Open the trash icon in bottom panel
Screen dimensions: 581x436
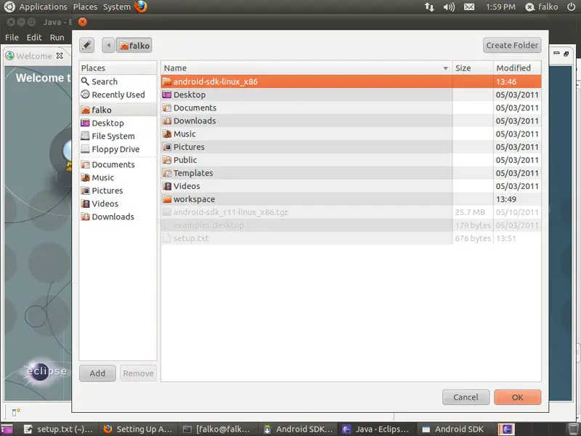pyautogui.click(x=573, y=429)
